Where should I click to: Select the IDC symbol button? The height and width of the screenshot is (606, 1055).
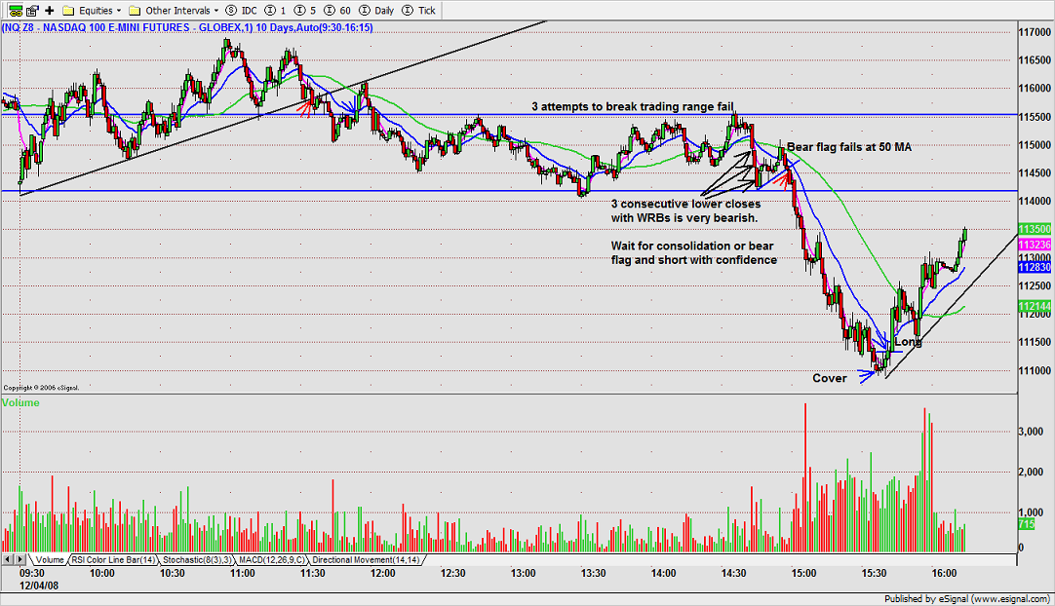(242, 10)
